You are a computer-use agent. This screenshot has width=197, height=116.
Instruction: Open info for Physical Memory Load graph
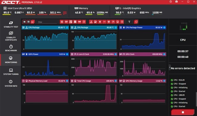(x=67, y=81)
